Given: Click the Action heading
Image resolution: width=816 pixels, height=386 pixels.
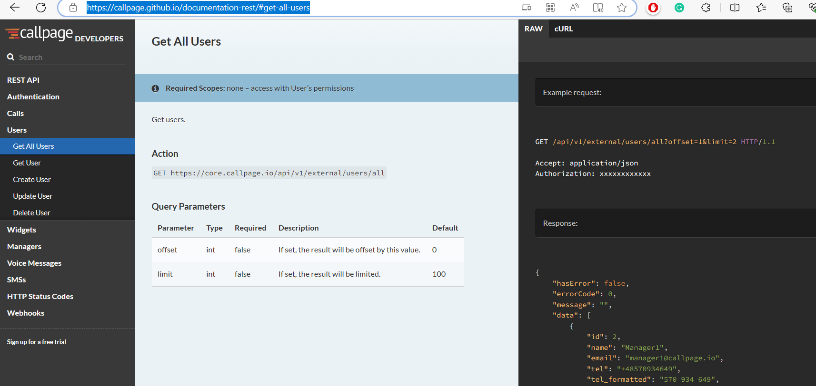Looking at the screenshot, I should [165, 154].
